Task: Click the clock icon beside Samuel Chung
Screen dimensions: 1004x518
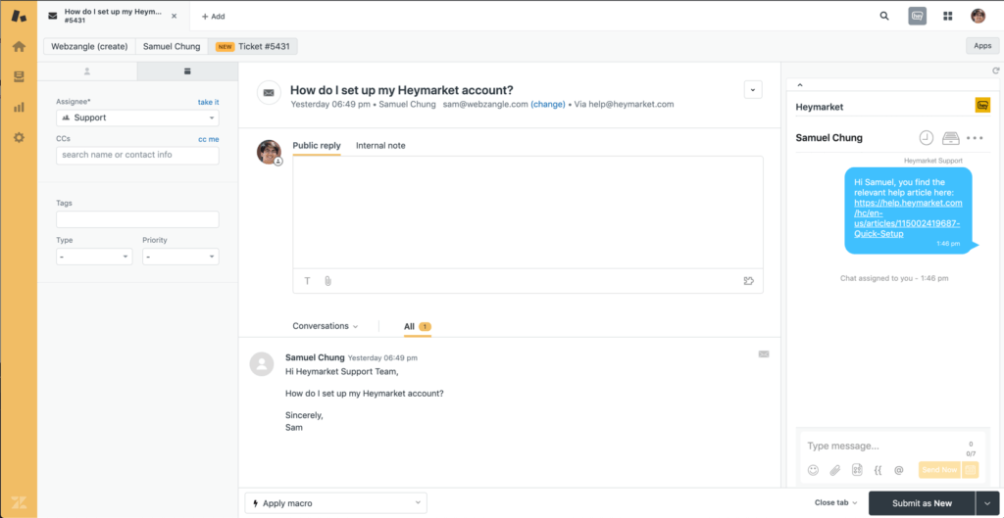Action: coord(926,137)
